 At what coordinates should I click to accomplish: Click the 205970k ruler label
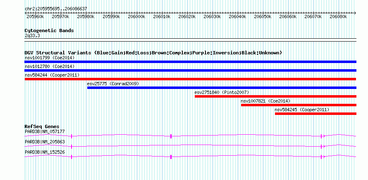click(x=60, y=16)
